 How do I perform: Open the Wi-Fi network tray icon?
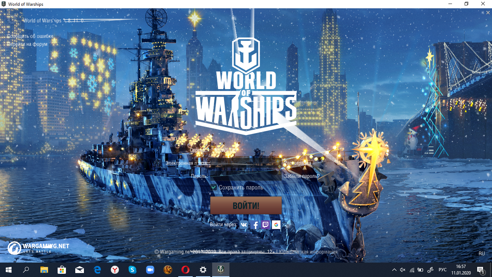(x=412, y=270)
